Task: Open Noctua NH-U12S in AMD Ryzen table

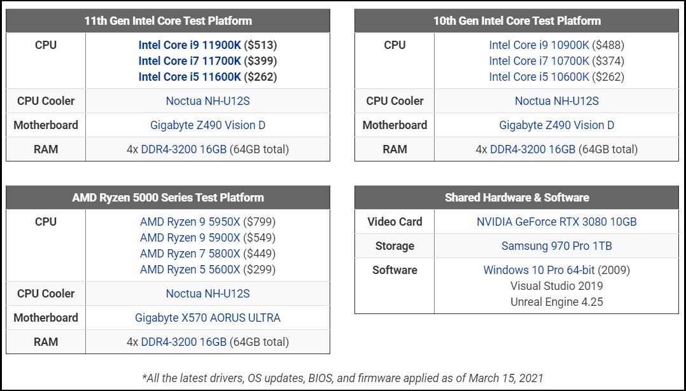Action: [208, 294]
